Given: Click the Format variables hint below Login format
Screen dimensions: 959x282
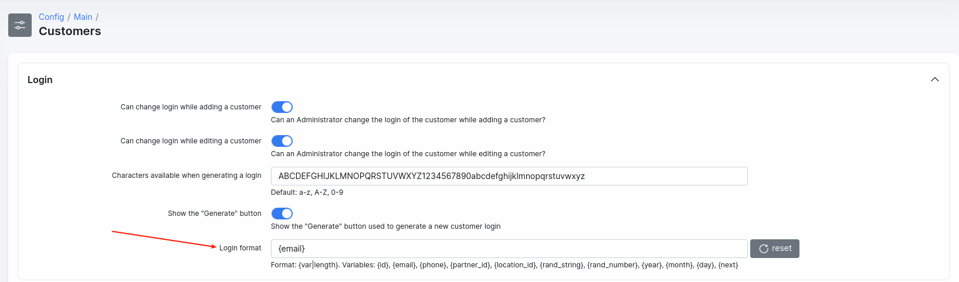Looking at the screenshot, I should (x=504, y=265).
